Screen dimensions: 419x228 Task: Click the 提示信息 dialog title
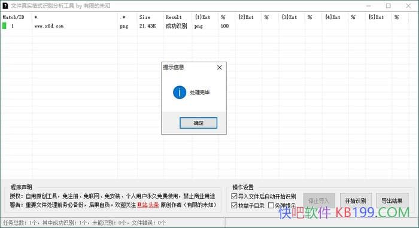174,68
